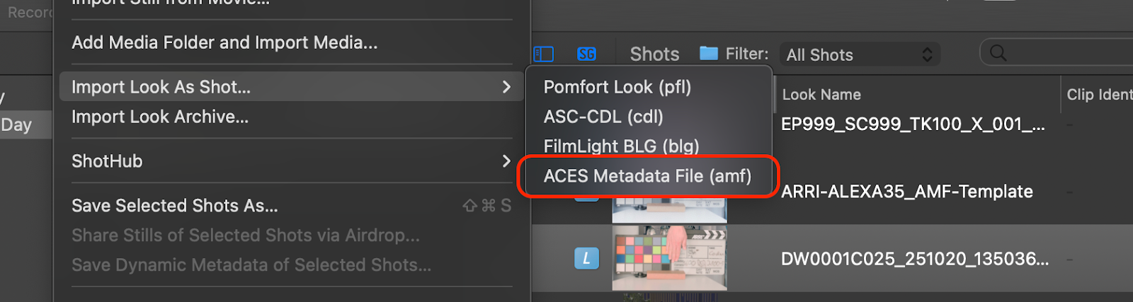Open Import Look Archive menu item
1133x302 pixels.
point(160,117)
